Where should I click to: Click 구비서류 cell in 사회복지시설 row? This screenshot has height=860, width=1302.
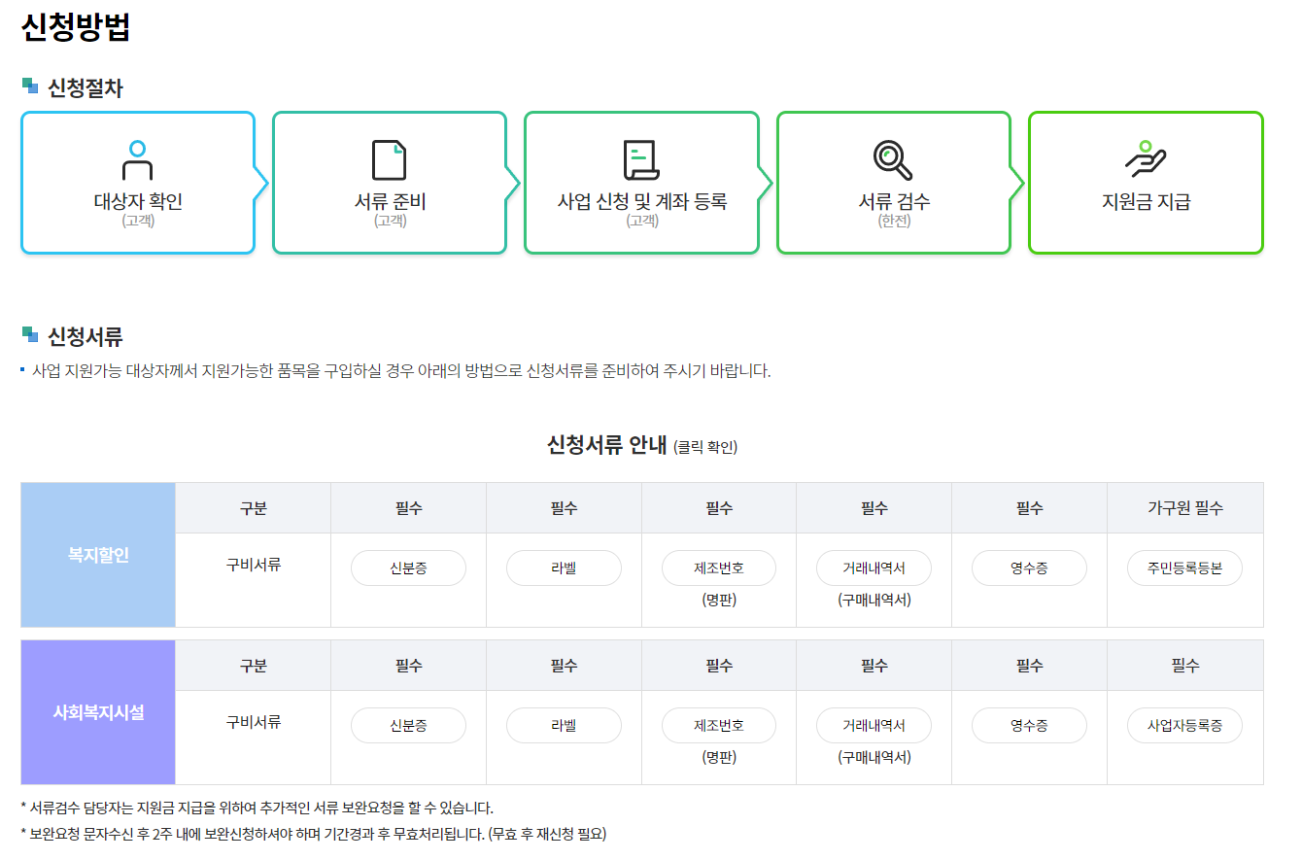[x=254, y=738]
